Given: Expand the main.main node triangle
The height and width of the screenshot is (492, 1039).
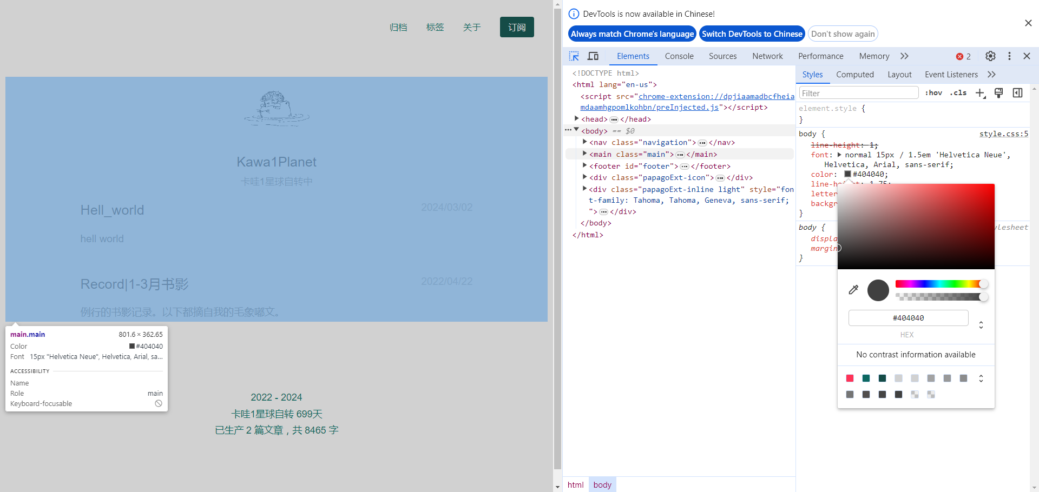Looking at the screenshot, I should pyautogui.click(x=585, y=154).
